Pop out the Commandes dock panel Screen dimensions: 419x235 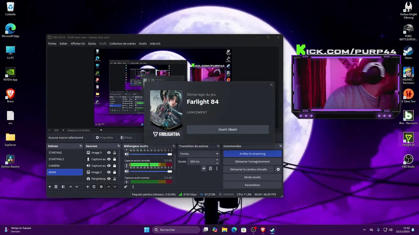tap(281, 146)
